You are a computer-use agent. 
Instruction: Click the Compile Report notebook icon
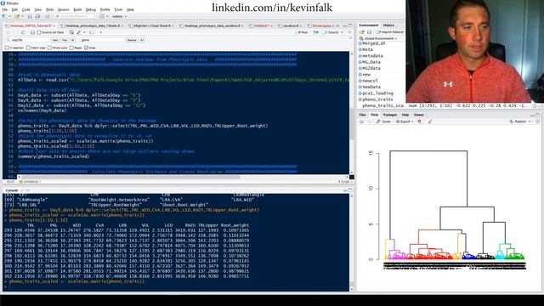(92, 32)
